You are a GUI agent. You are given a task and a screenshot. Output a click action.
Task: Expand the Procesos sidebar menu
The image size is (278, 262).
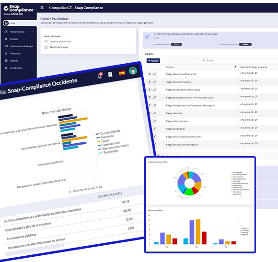[x=19, y=39]
